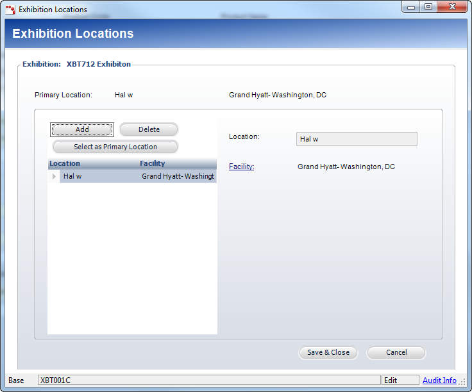
Task: Focus the Location text field containing Hal w
Action: click(x=357, y=139)
